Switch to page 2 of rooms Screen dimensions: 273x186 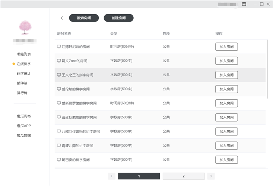183,176
